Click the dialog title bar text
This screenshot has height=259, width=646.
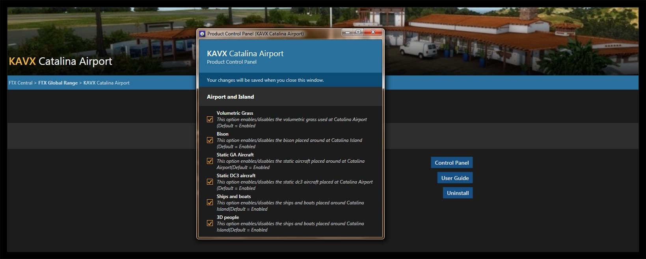(x=255, y=34)
